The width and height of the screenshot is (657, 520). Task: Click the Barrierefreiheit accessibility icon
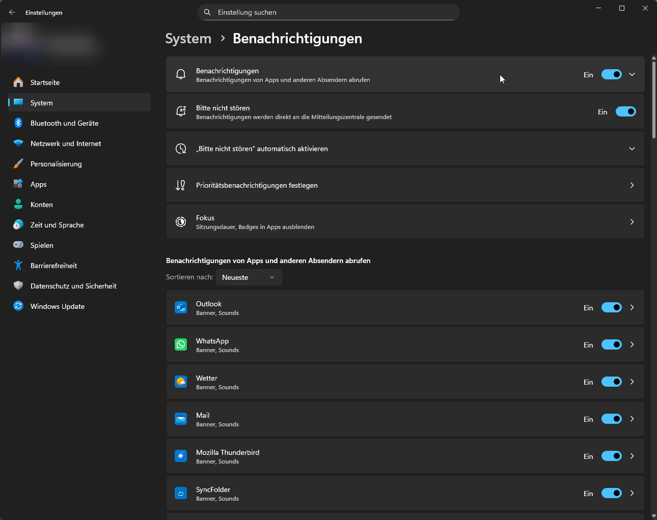pos(18,266)
